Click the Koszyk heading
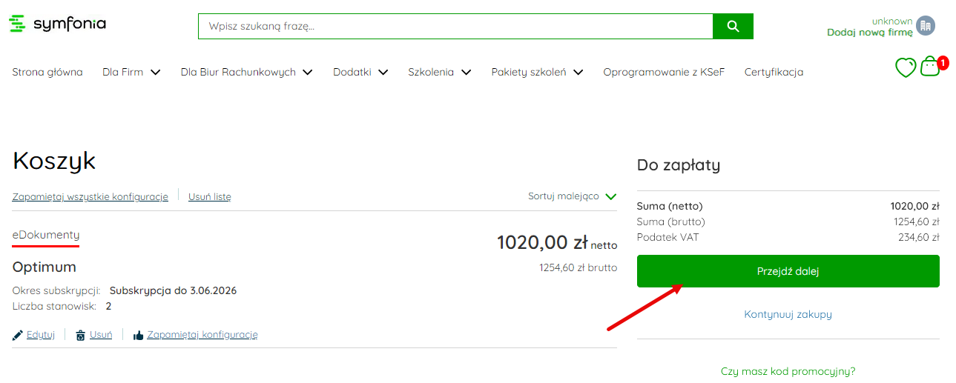Screen dimensions: 956x383 (x=54, y=161)
